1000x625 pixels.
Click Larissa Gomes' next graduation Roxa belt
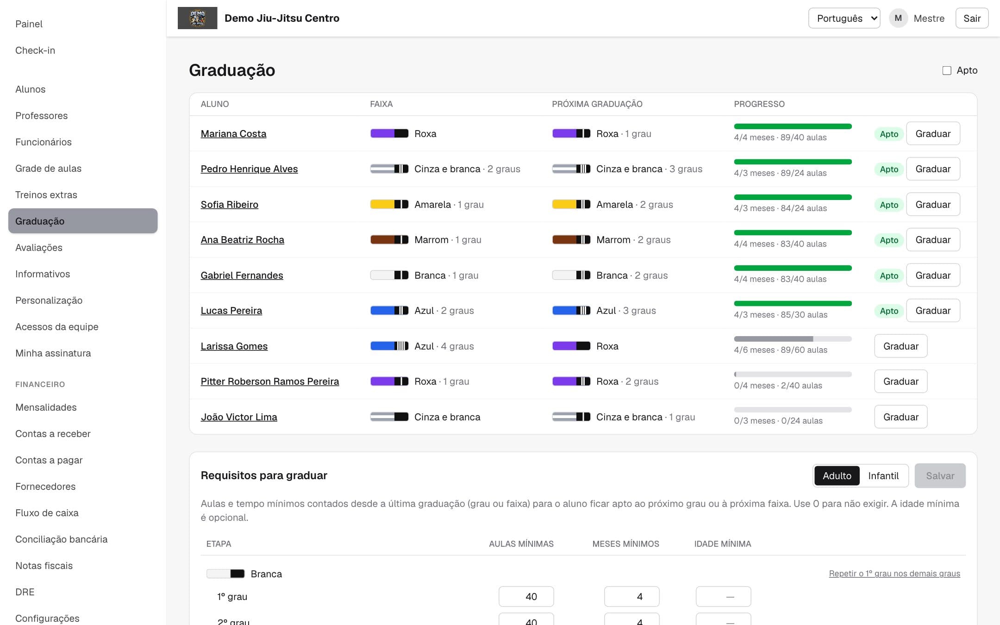point(571,346)
